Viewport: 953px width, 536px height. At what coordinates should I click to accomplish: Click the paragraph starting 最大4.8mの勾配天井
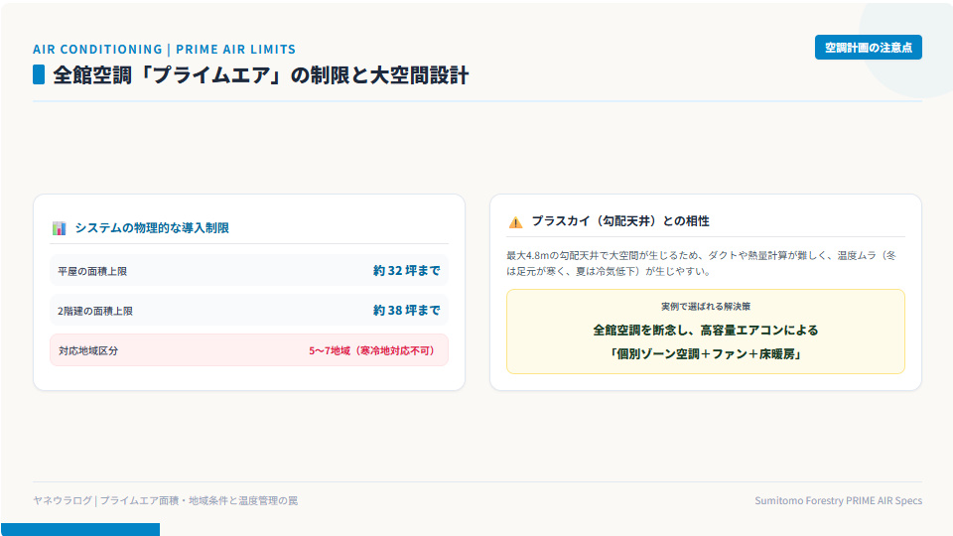point(702,263)
